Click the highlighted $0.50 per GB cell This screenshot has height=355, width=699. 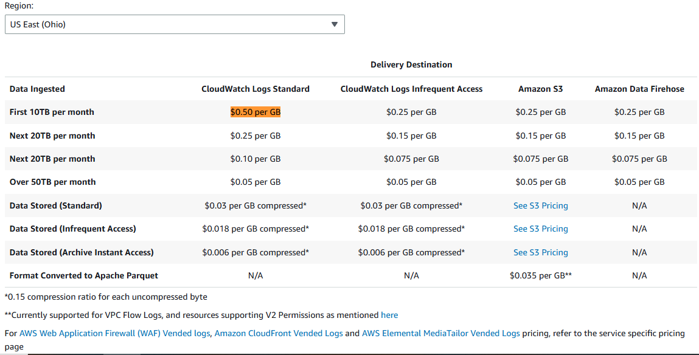(x=256, y=112)
